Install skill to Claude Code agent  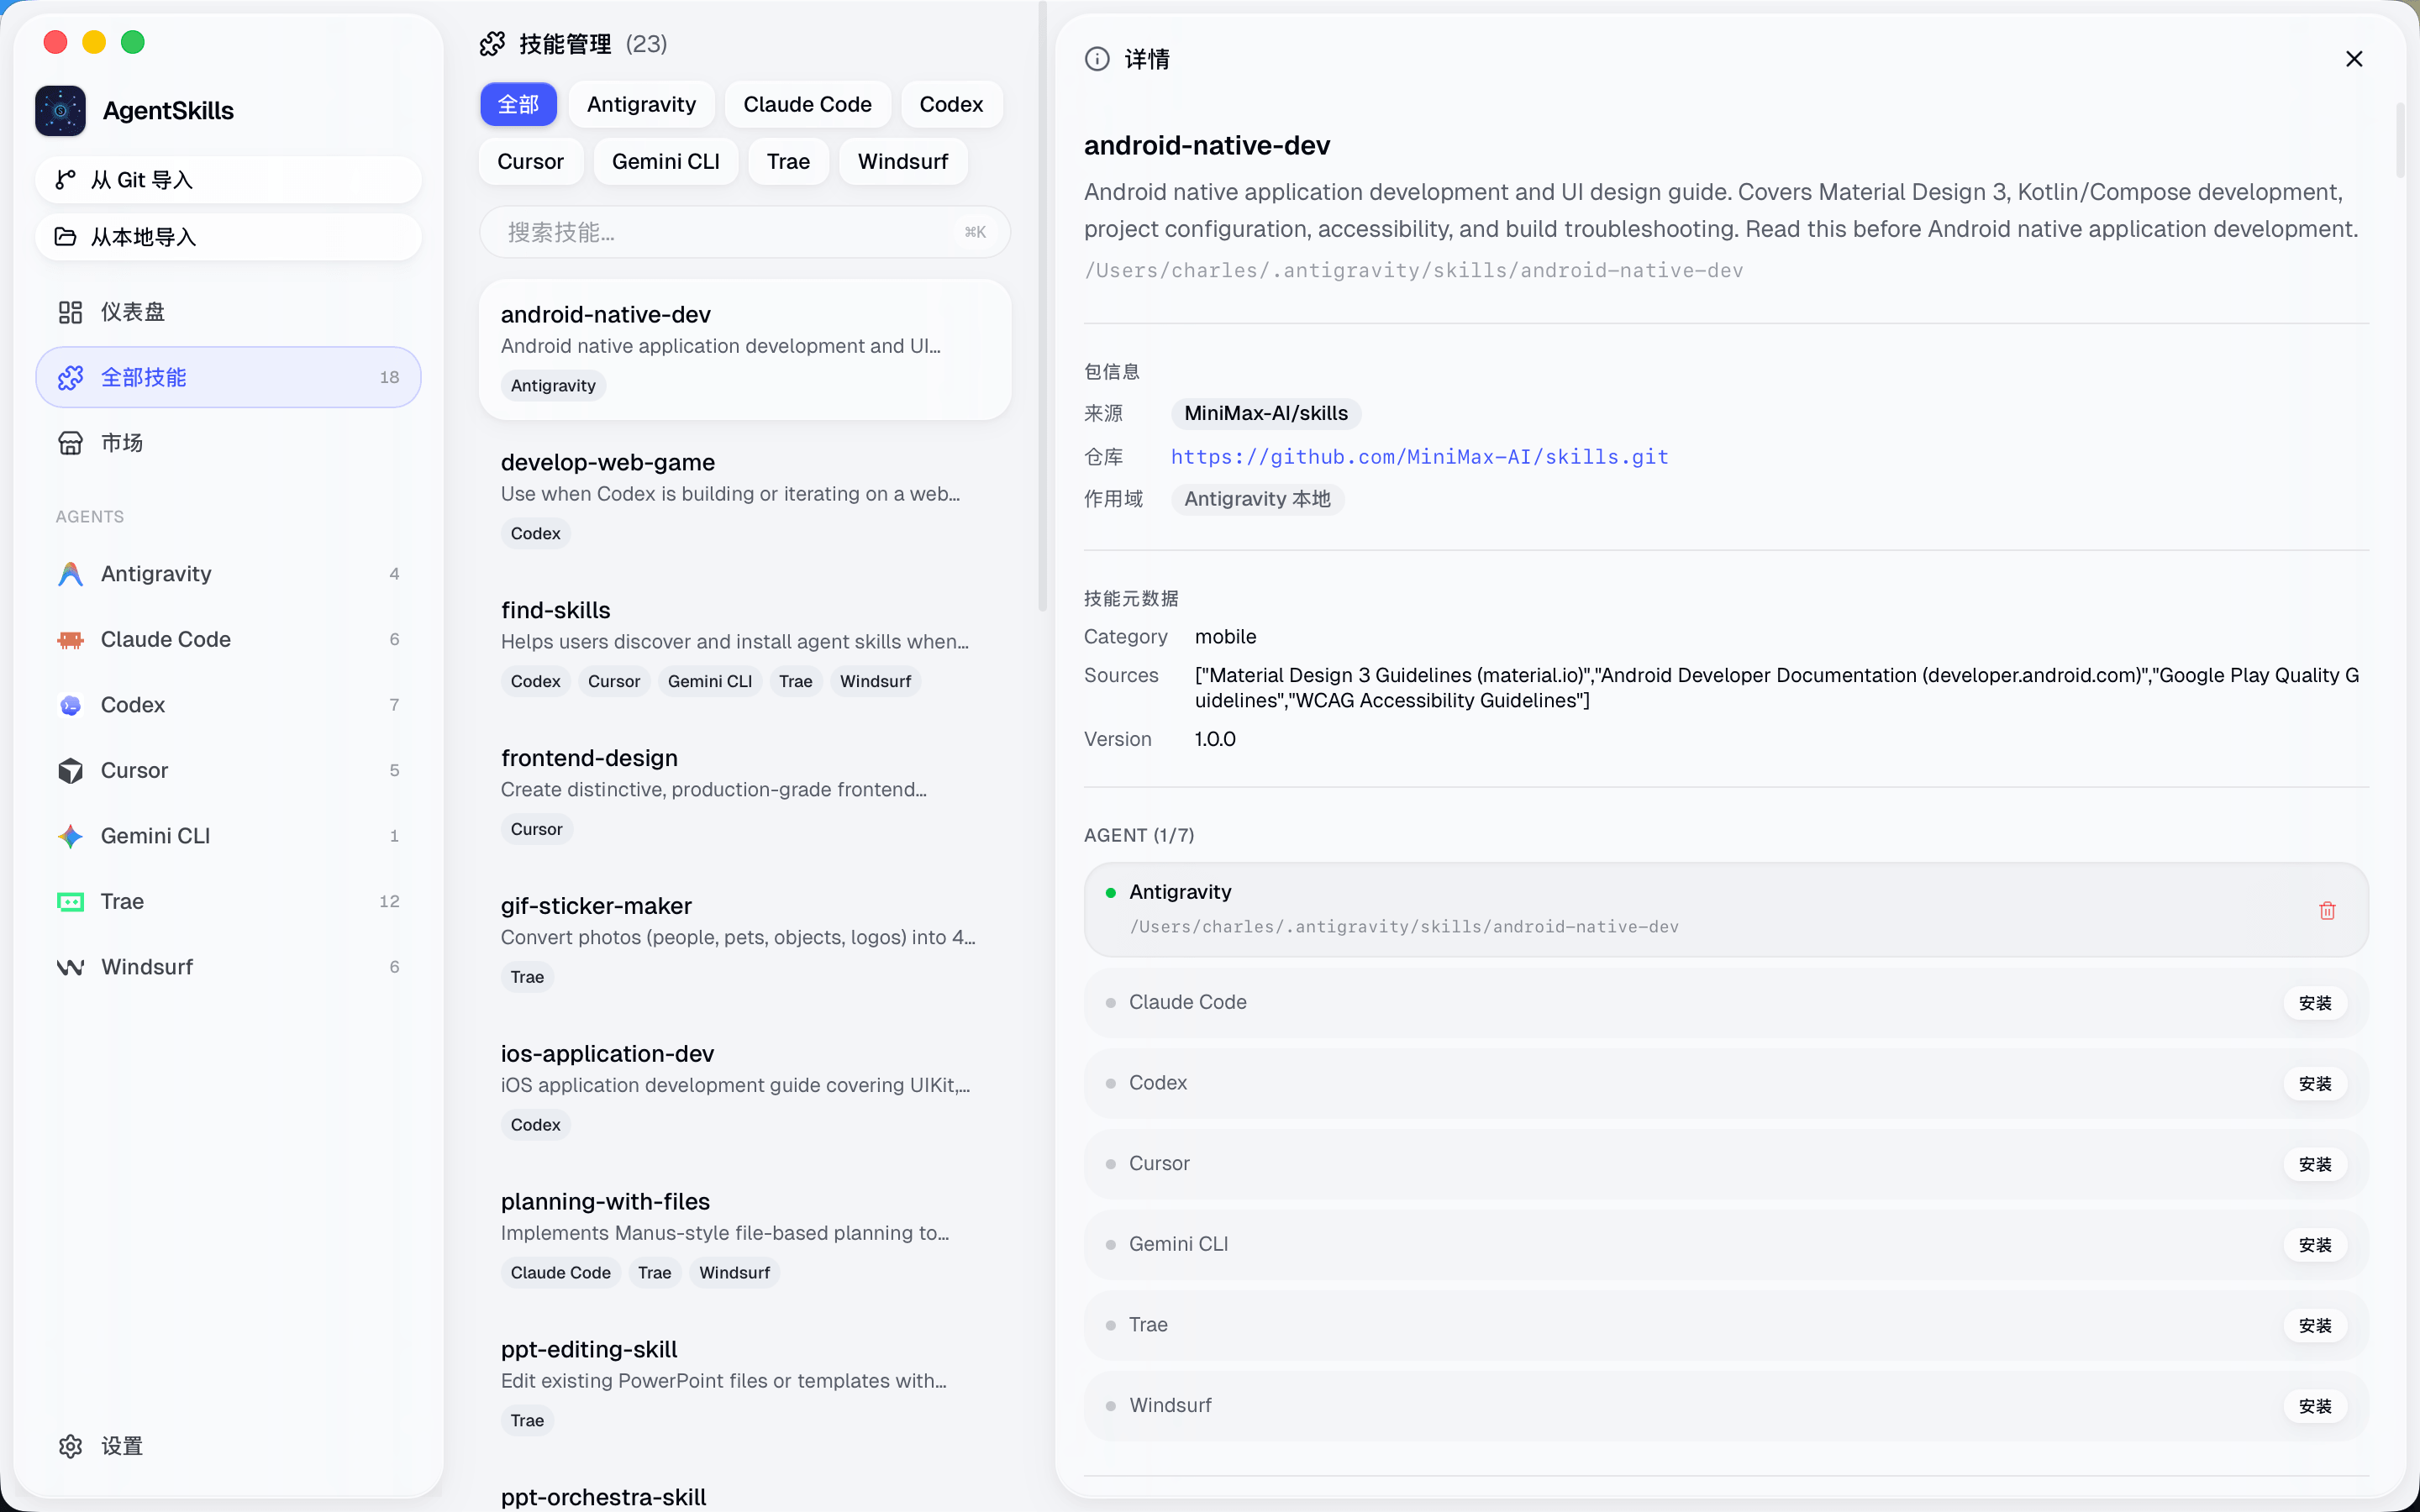2314,1003
